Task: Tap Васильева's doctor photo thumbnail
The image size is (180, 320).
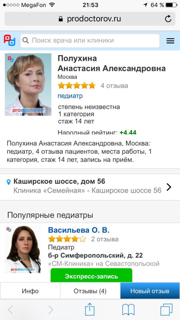Action: (23, 249)
